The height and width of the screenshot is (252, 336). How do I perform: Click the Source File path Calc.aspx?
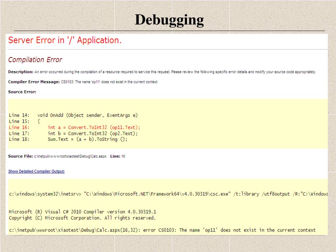(x=70, y=156)
